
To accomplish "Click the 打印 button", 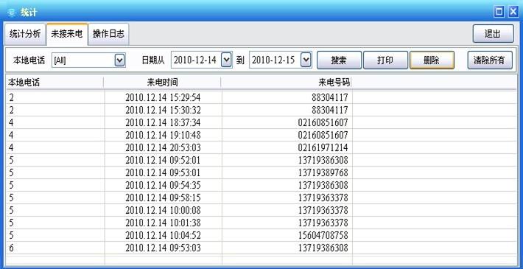I will [385, 60].
